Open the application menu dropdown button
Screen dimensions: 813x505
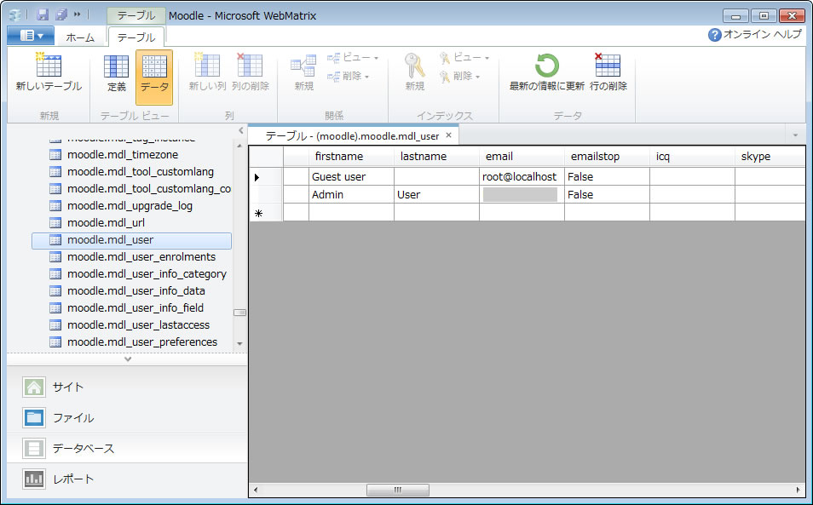31,36
